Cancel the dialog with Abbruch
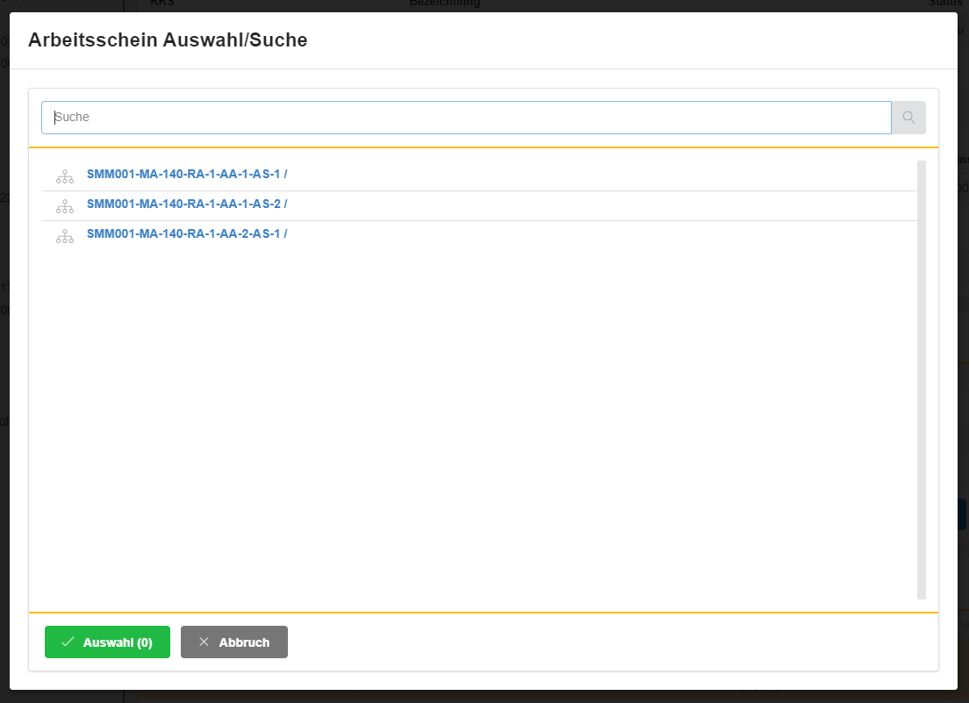 tap(234, 642)
